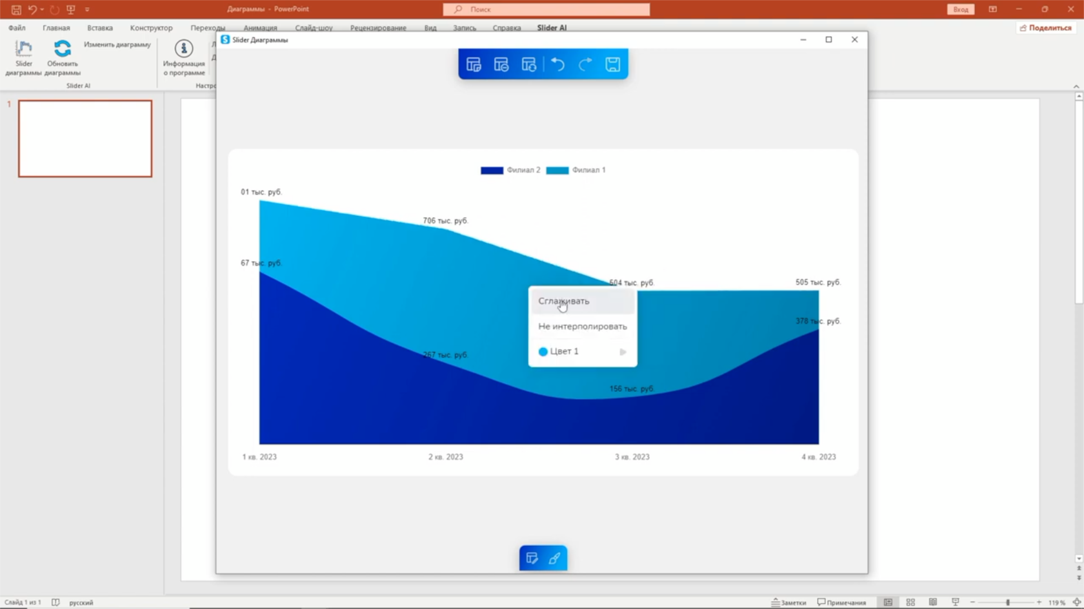This screenshot has height=609, width=1084.
Task: Click the add table/data icon in blue toolbar
Action: [x=474, y=64]
